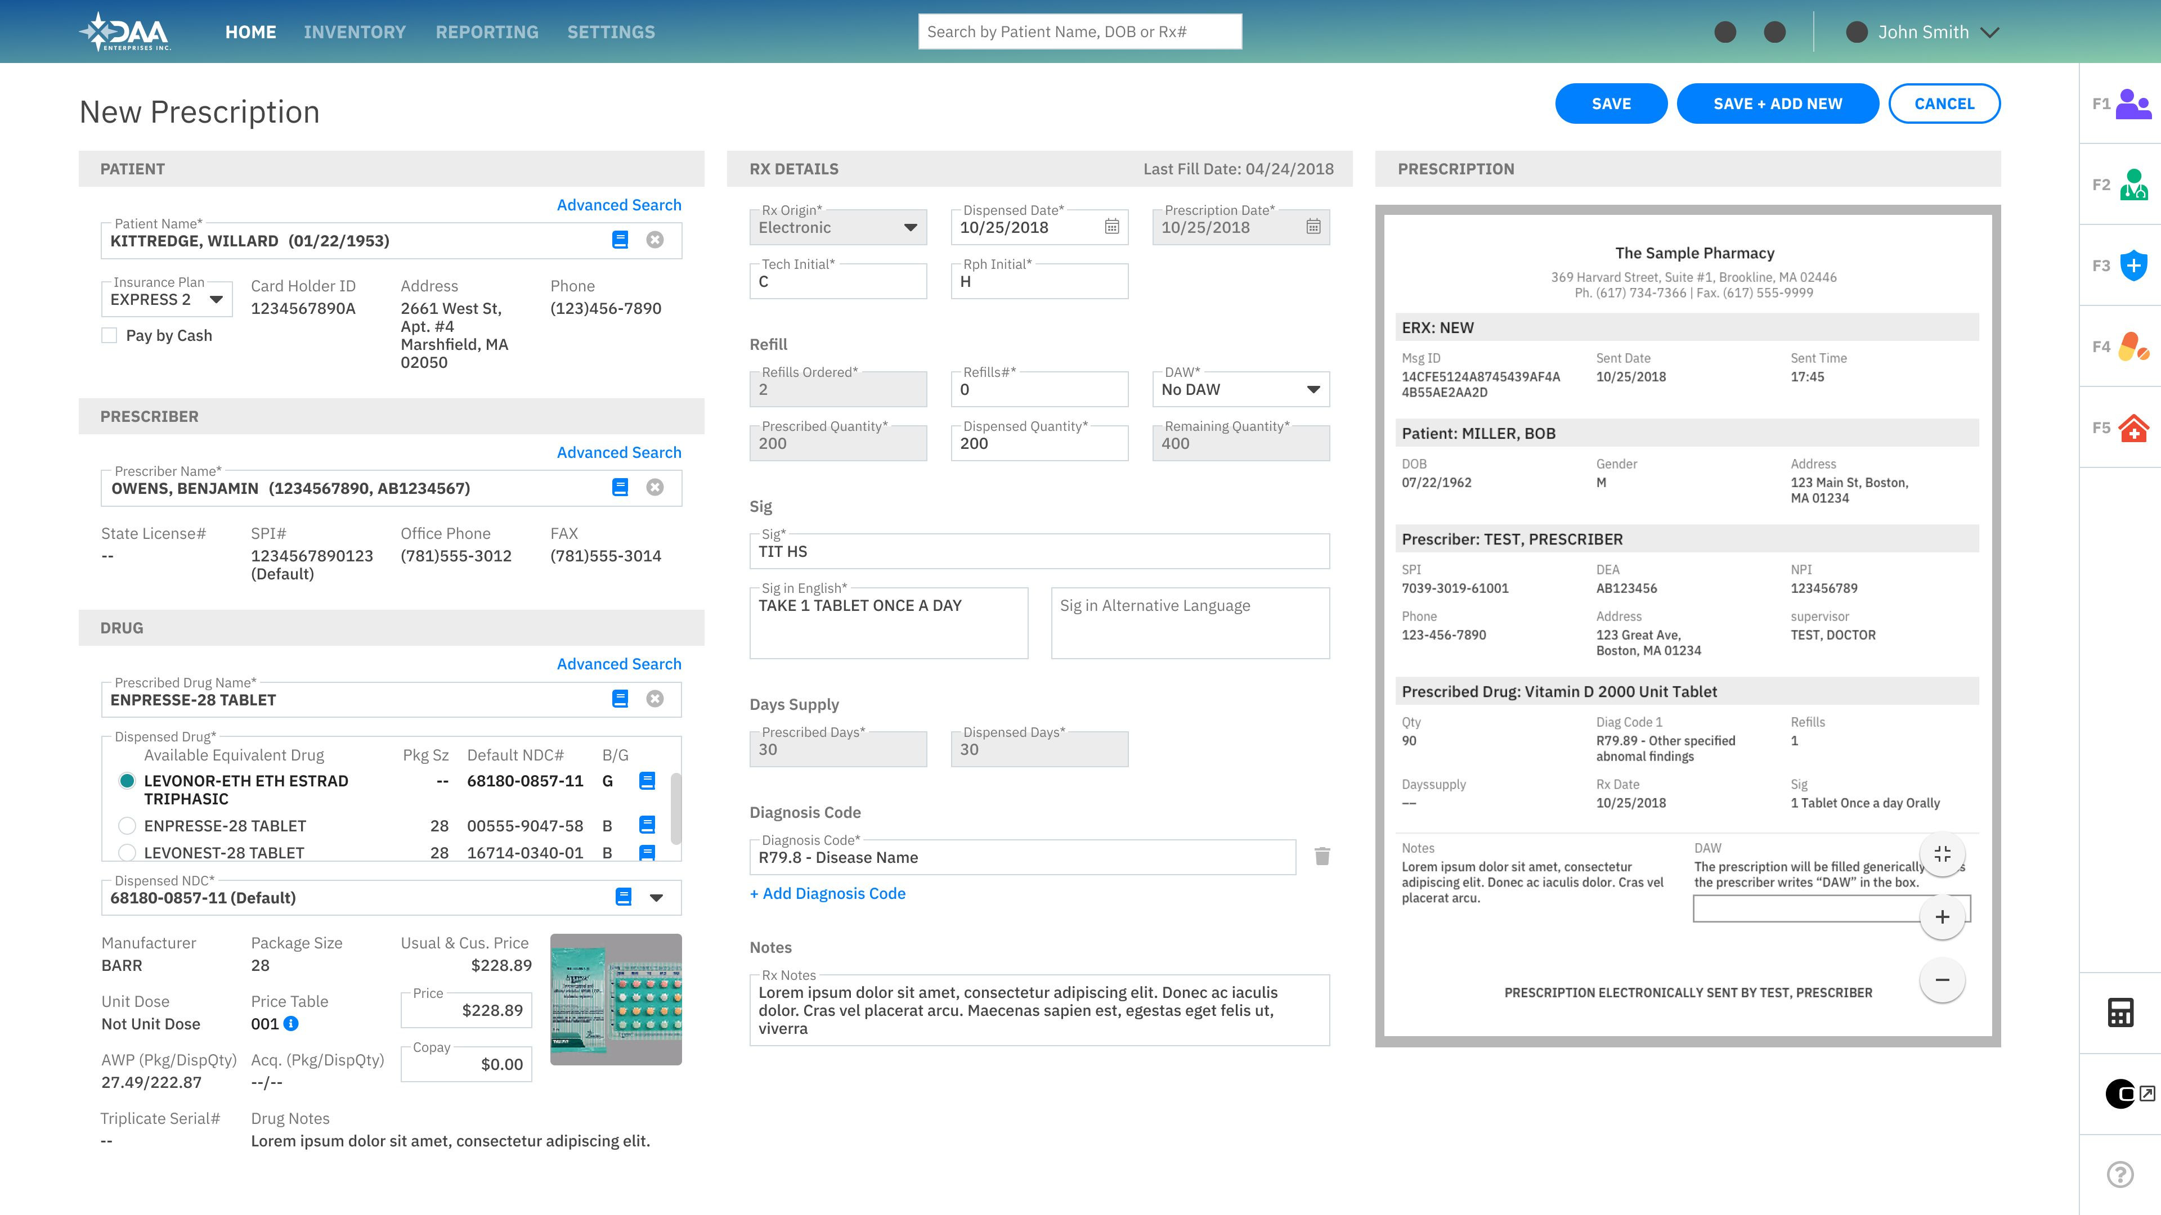Open the calculator tool in the sidebar
Screen dimensions: 2161x1215
pyautogui.click(x=2120, y=1012)
